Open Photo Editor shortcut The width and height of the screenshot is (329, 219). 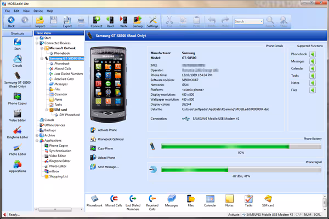click(18, 149)
